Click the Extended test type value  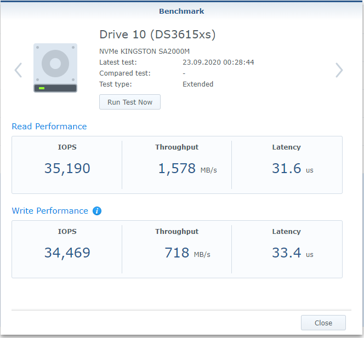point(198,84)
